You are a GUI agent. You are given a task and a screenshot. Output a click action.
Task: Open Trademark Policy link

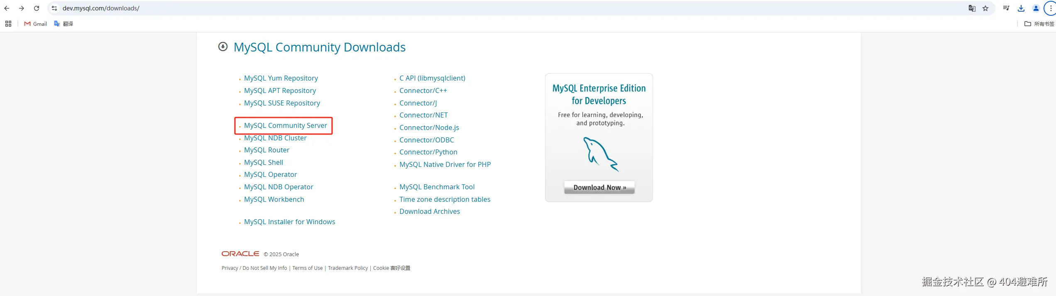pos(348,268)
